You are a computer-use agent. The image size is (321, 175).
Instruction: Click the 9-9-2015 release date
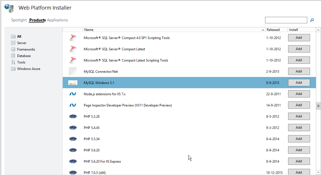tap(273, 83)
